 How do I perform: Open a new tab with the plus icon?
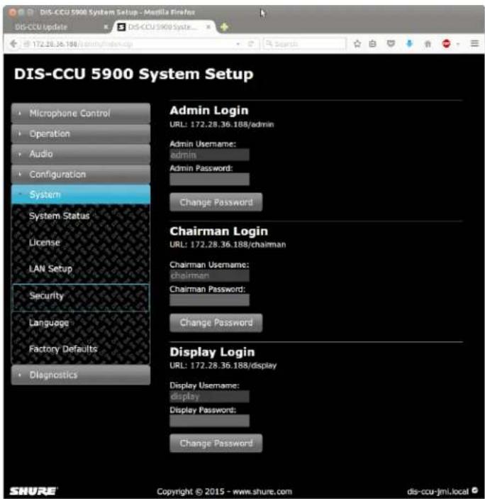pyautogui.click(x=224, y=27)
